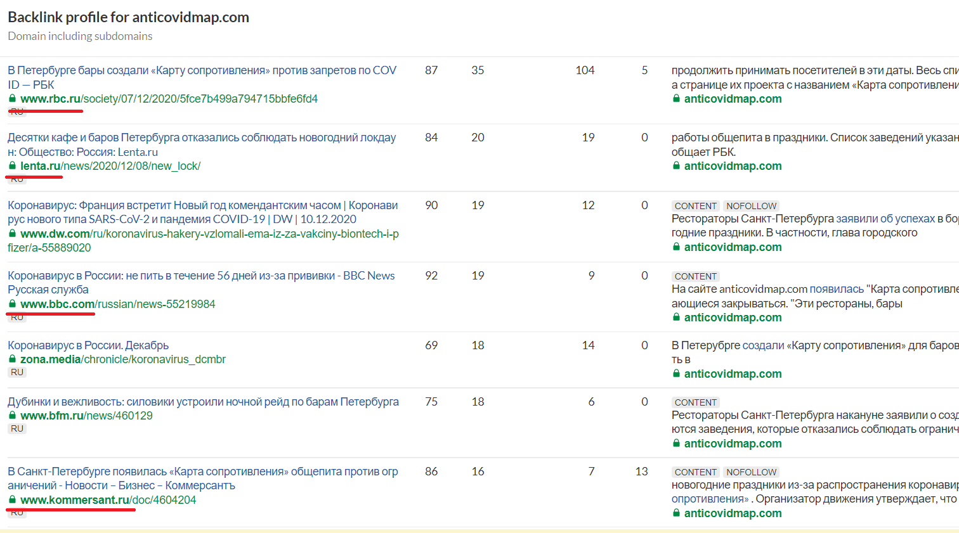
Task: Click lock icon by anticovidmap.com in bfm.ru row
Action: 676,444
